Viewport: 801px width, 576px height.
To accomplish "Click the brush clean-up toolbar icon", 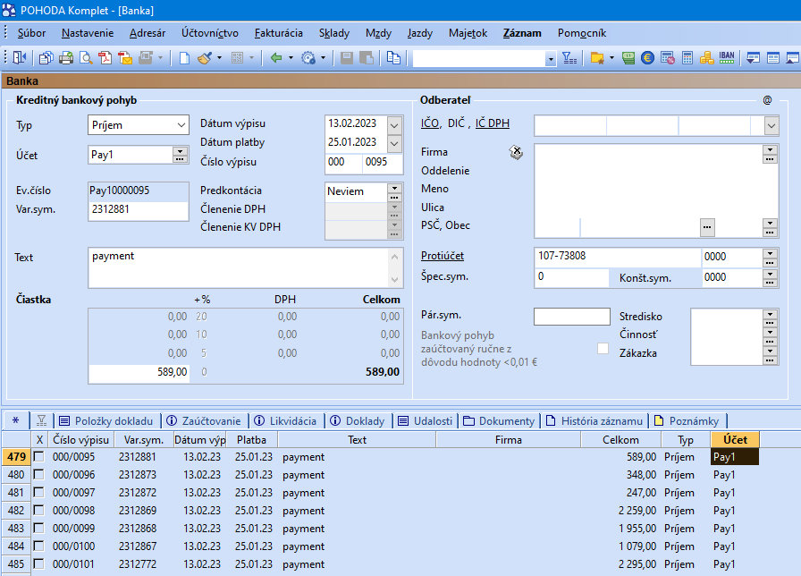I will pos(205,58).
